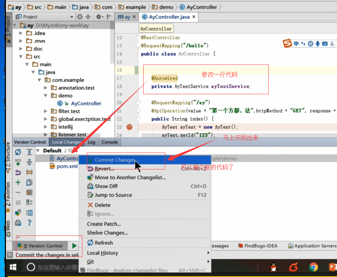Viewport: 337px width, 277px height.
Task: Switch to the Log tab
Action: tap(91, 142)
